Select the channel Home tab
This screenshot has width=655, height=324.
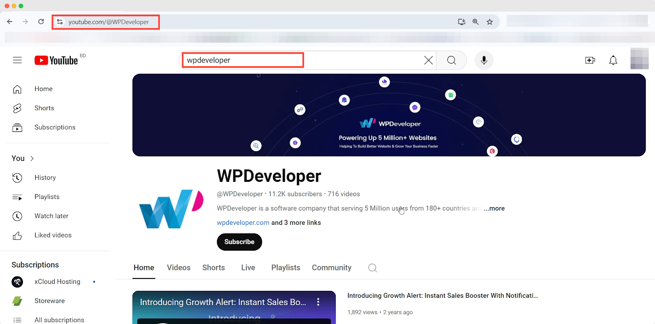[144, 267]
